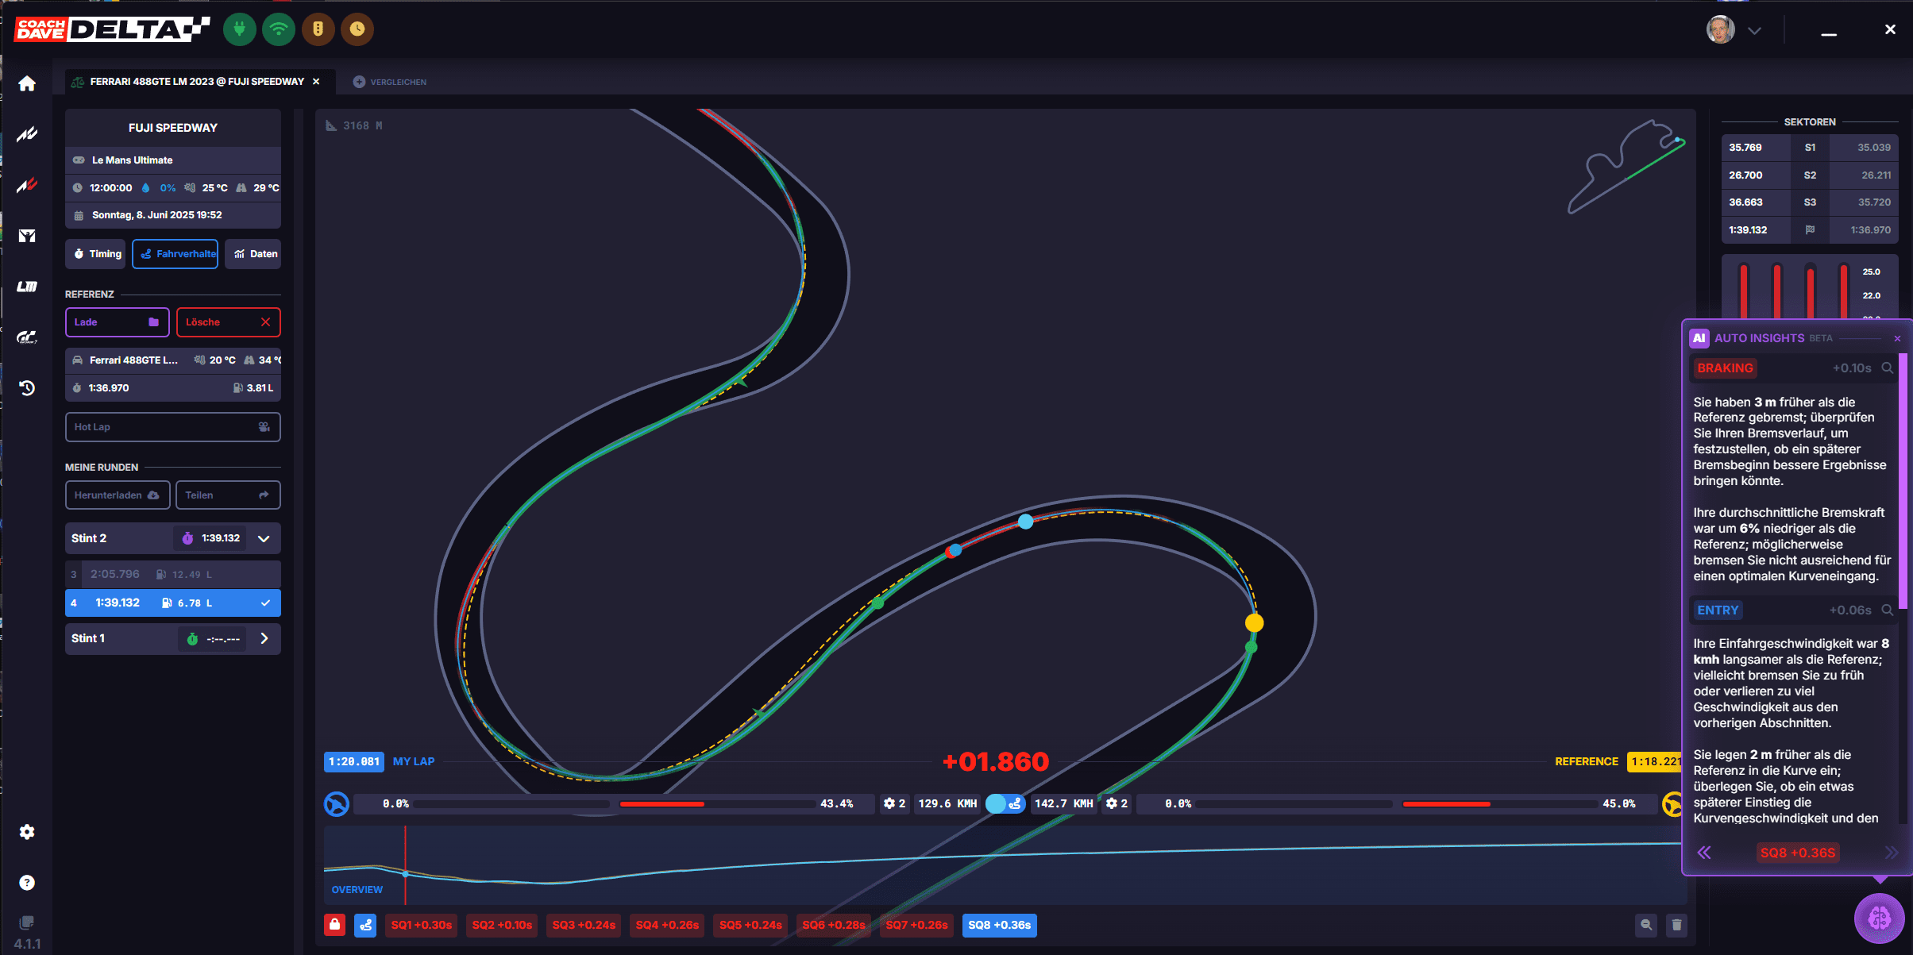Open the help question mark icon

[x=27, y=883]
